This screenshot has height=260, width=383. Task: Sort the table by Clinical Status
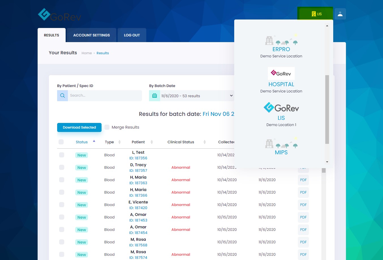point(205,142)
